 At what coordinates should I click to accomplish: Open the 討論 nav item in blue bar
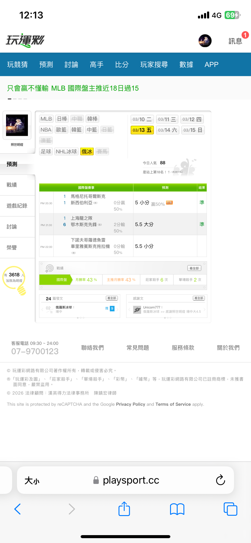pos(71,65)
